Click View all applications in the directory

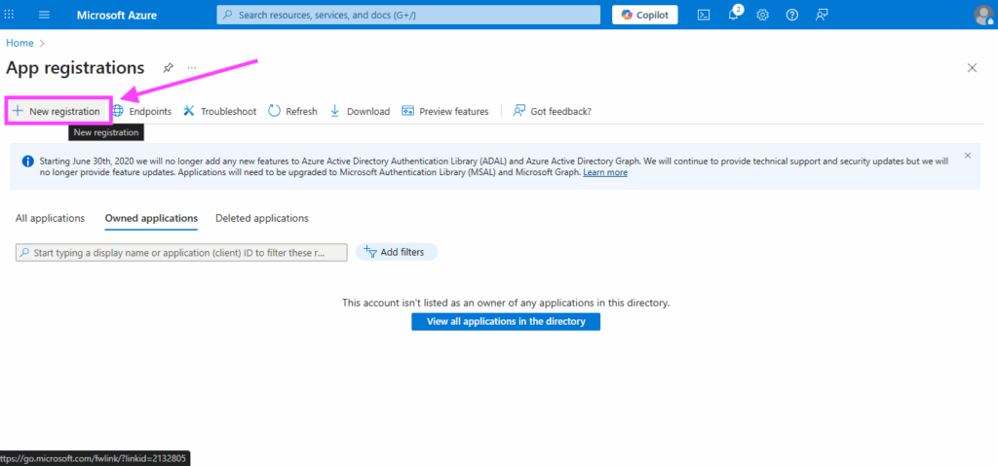tap(505, 321)
